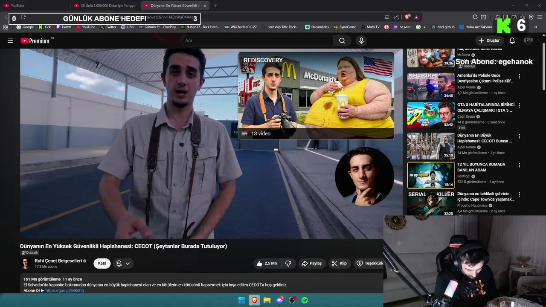Open the Rediscovery 13 video playlist card

[x=316, y=96]
